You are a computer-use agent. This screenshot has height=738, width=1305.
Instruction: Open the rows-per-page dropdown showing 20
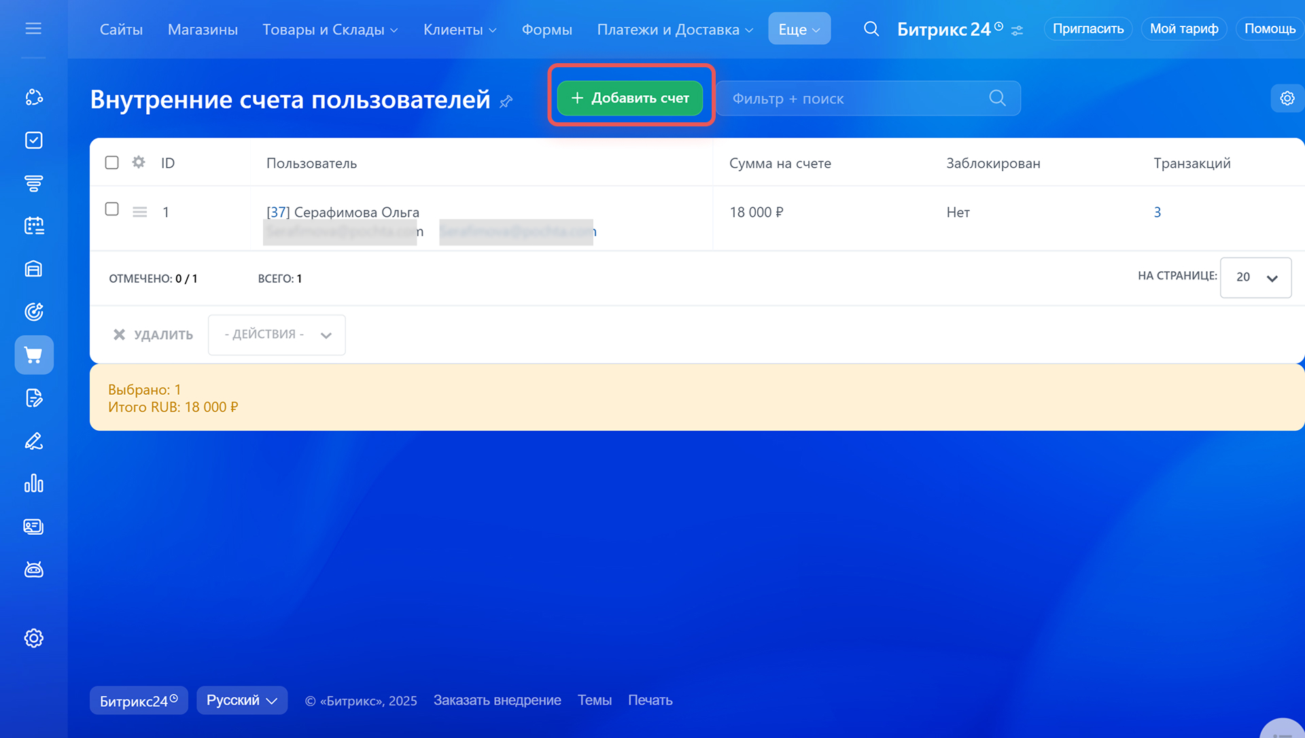(x=1255, y=277)
